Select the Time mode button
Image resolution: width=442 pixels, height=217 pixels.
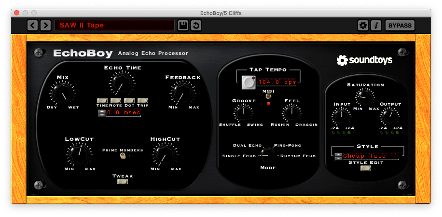[x=102, y=101]
